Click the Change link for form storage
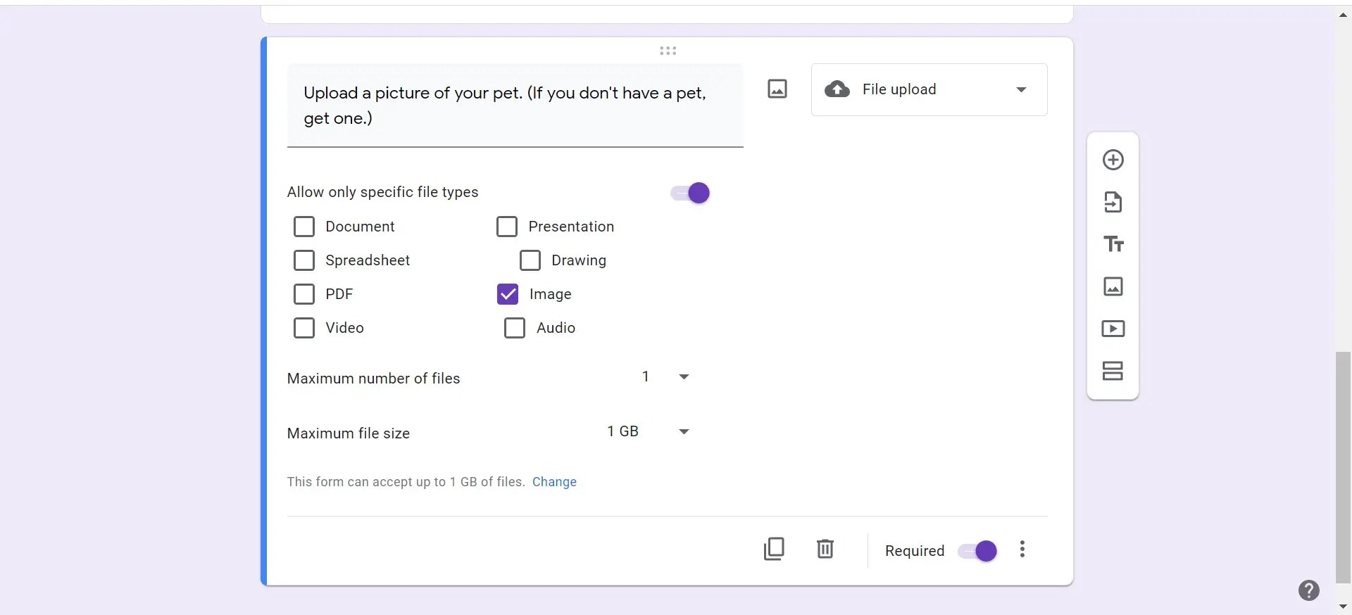 pyautogui.click(x=554, y=482)
